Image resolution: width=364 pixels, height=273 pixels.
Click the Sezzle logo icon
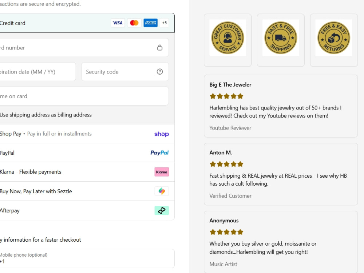162,191
